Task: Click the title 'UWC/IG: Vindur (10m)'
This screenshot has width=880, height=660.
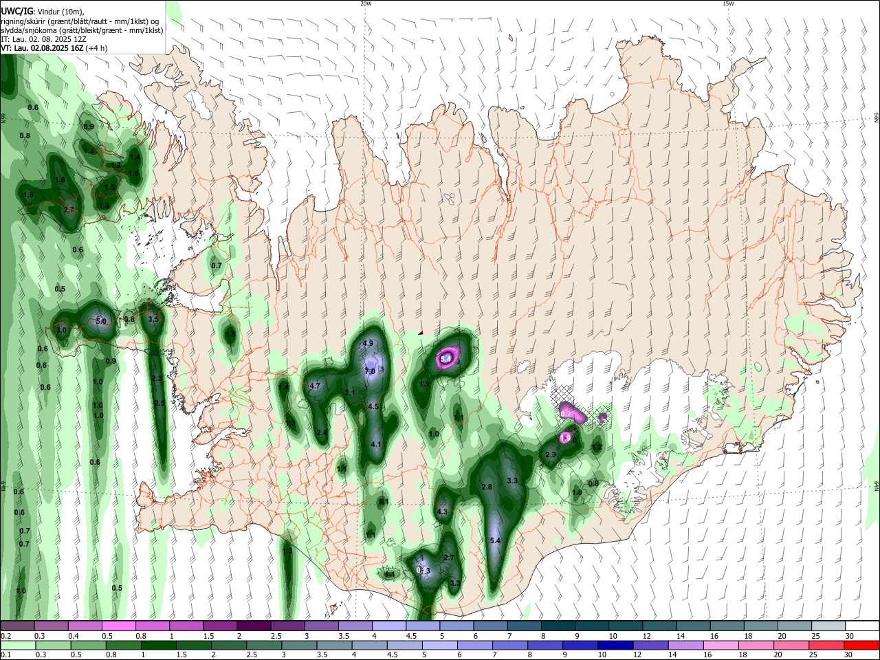Action: tap(42, 12)
